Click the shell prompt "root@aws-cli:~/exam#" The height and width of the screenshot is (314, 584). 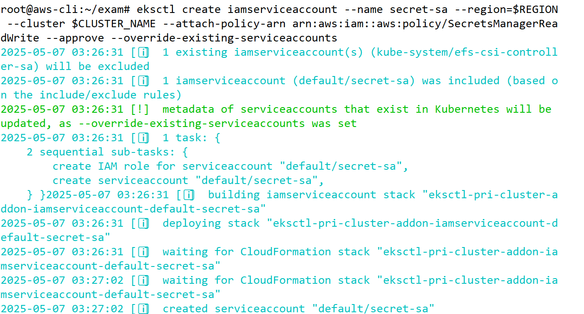[x=66, y=10]
